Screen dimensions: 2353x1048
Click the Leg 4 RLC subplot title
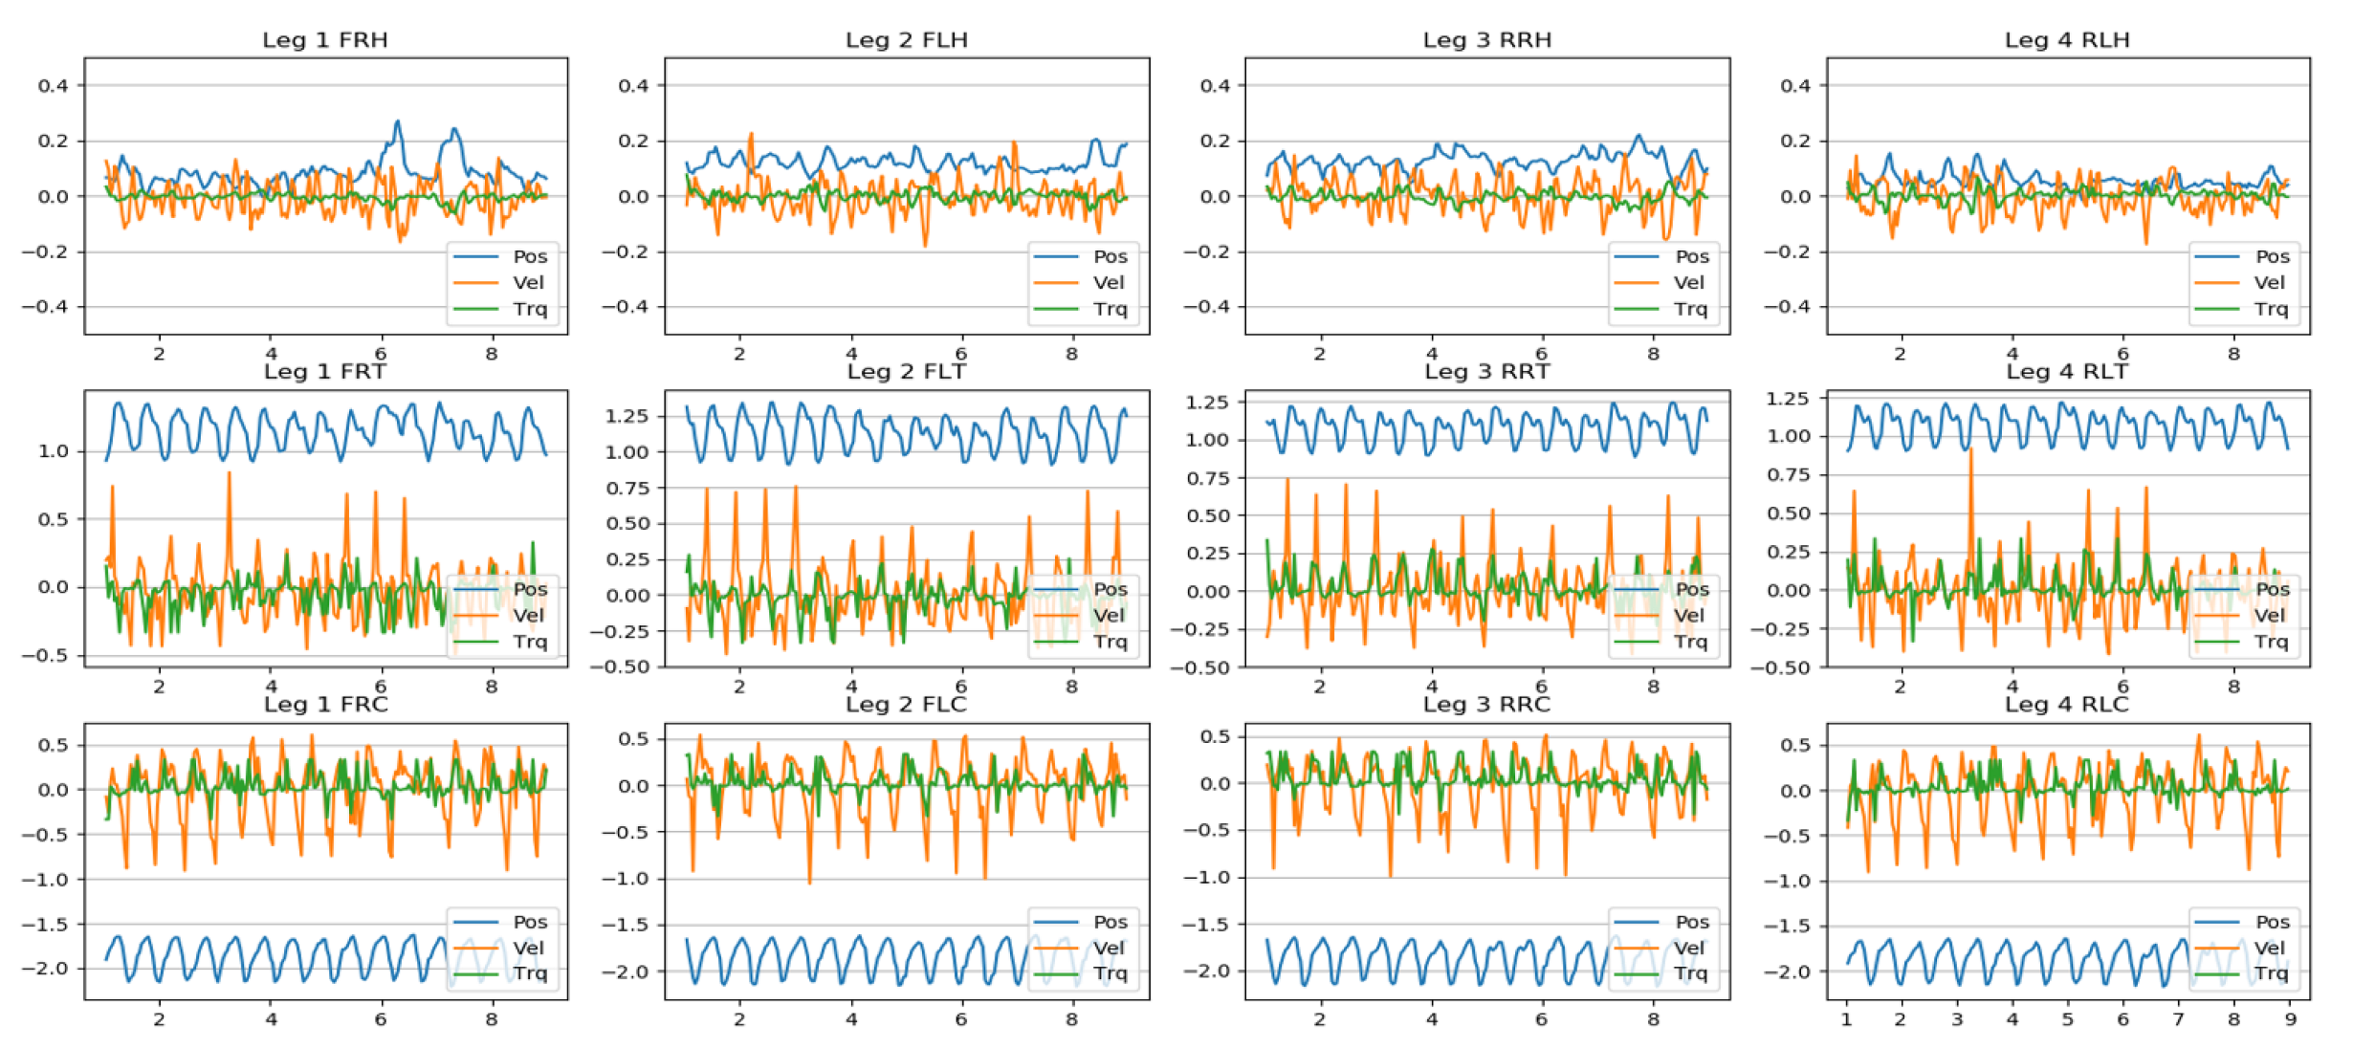2067,705
